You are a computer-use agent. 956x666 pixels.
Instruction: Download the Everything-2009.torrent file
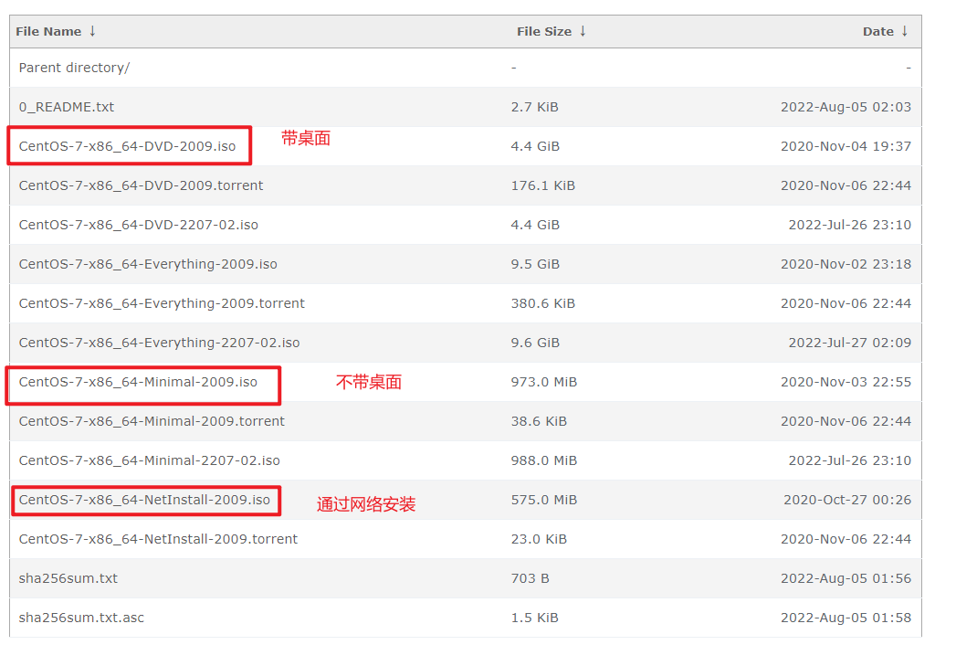162,303
